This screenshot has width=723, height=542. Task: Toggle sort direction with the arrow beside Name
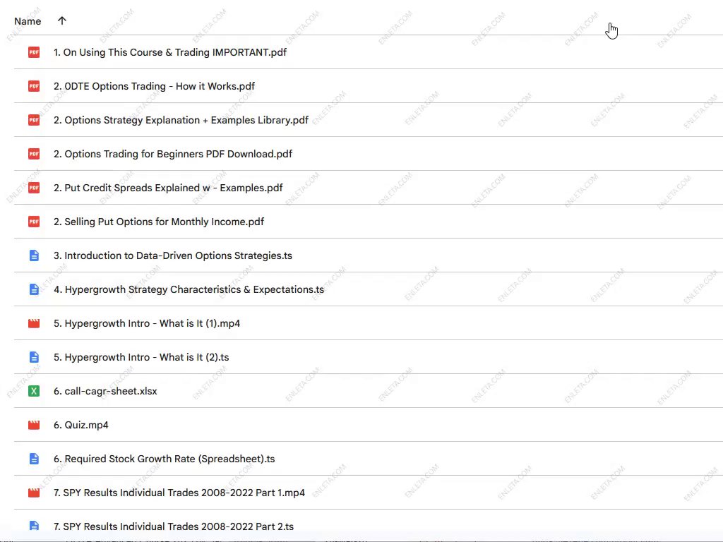point(62,21)
